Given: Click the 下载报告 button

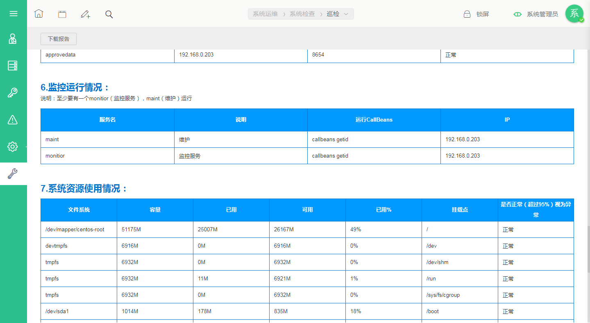Looking at the screenshot, I should pyautogui.click(x=59, y=39).
